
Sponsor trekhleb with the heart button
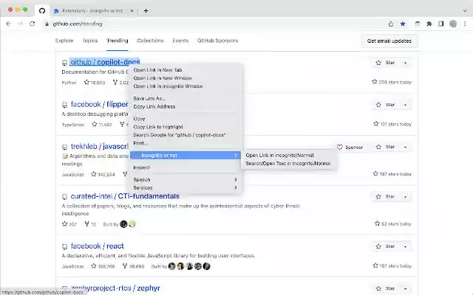coord(350,147)
